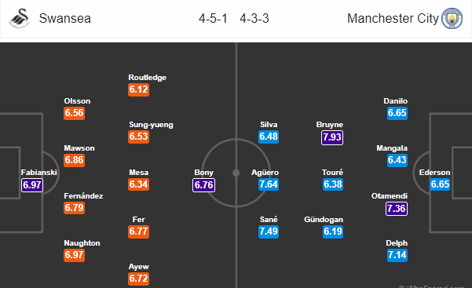The width and height of the screenshot is (472, 288).
Task: Open the Swansea team name link
Action: coord(64,18)
